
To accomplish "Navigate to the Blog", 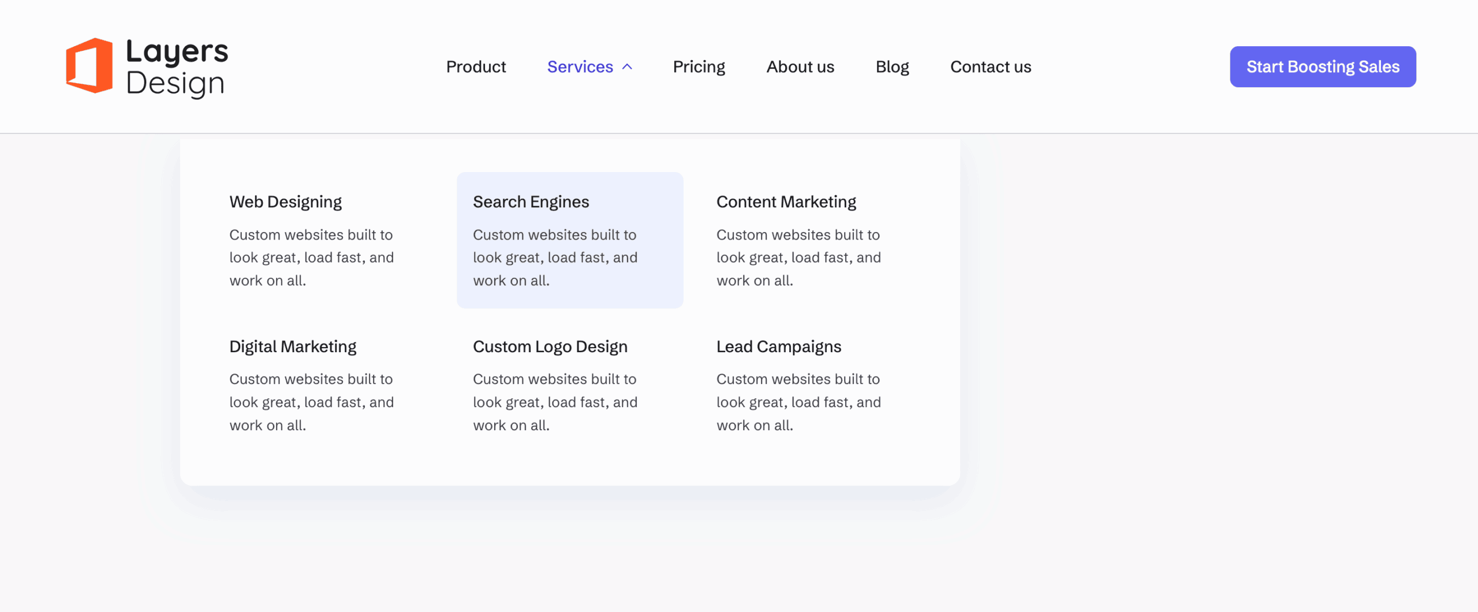I will click(892, 67).
